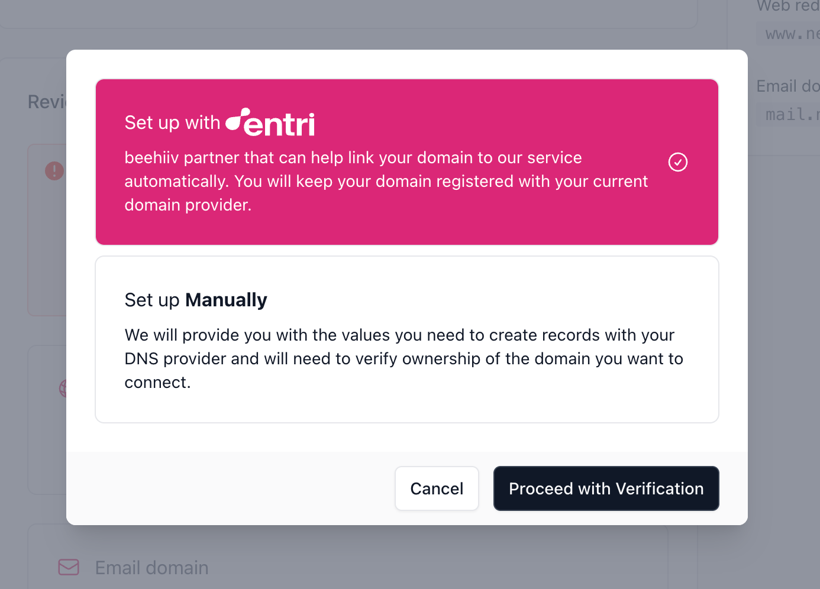Image resolution: width=820 pixels, height=589 pixels.
Task: Click the Set up Manually heading text
Action: pos(195,300)
